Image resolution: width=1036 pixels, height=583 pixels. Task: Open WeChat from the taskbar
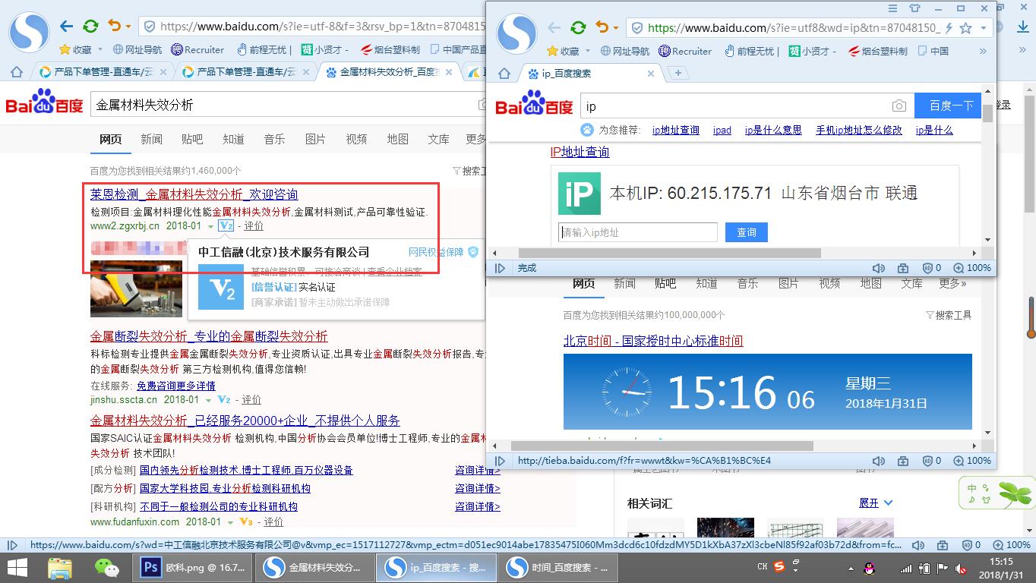point(106,567)
